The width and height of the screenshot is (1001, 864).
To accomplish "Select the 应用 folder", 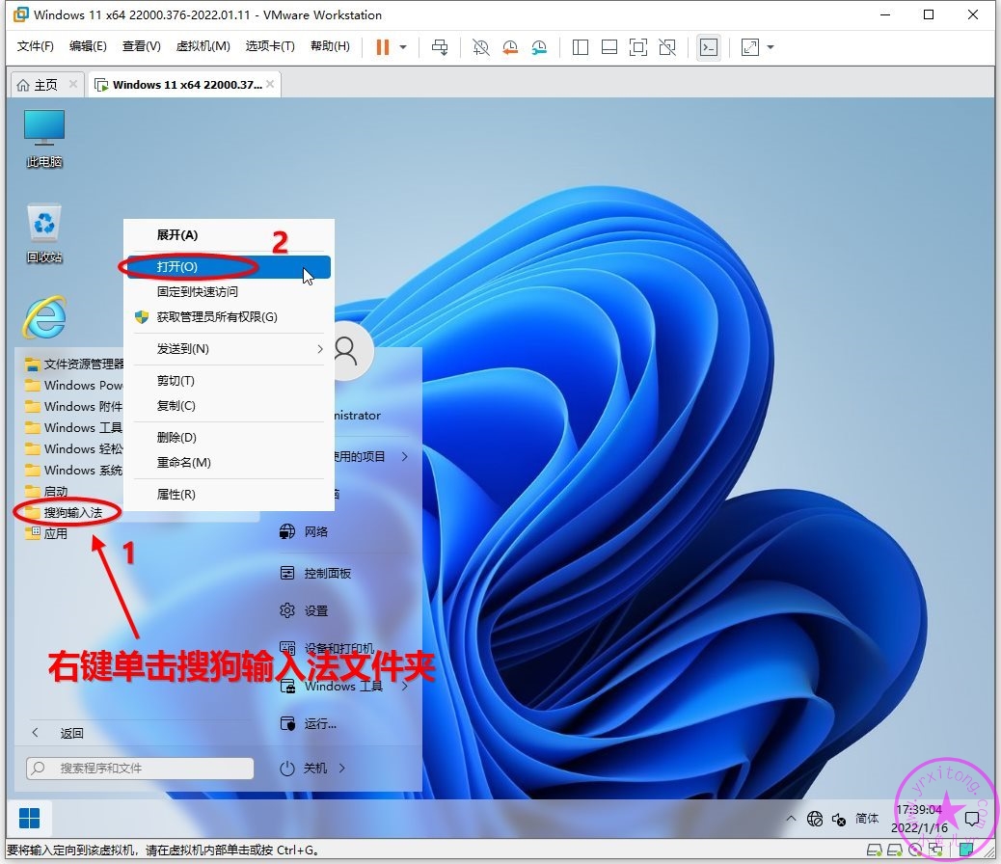I will tap(46, 533).
